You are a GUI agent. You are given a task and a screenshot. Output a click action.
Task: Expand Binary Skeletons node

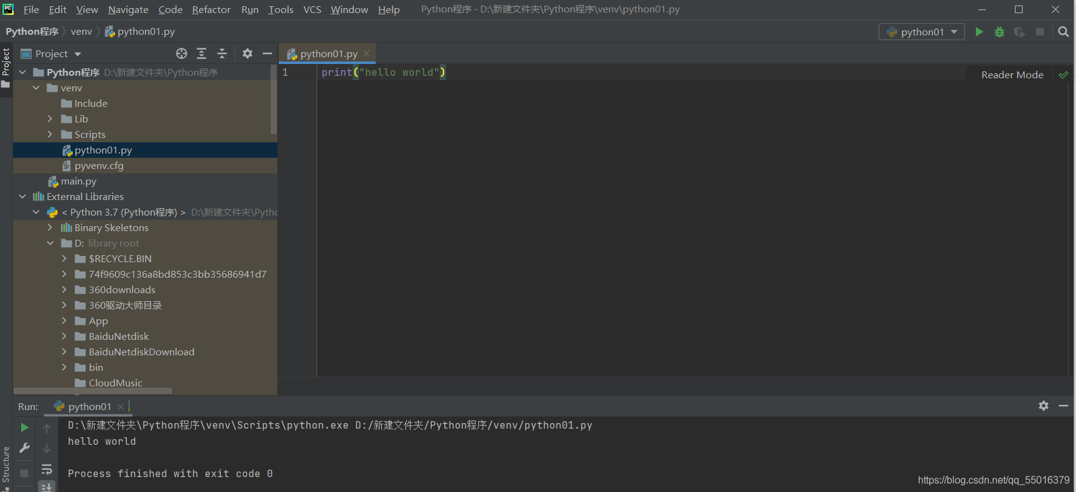click(50, 227)
